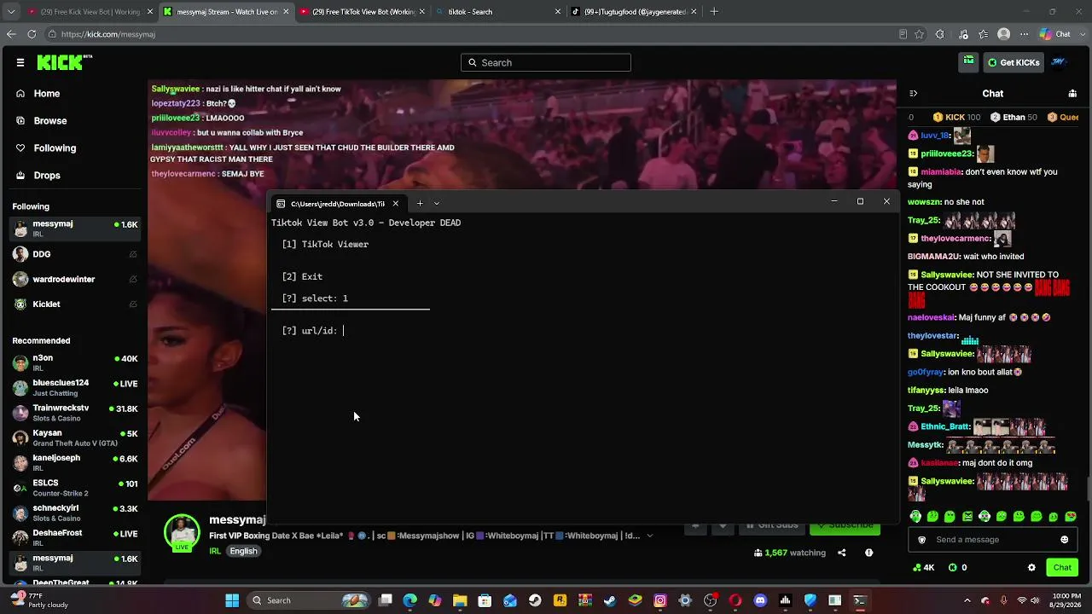This screenshot has width=1092, height=614.
Task: Expand the stream title description chevron
Action: (x=650, y=536)
